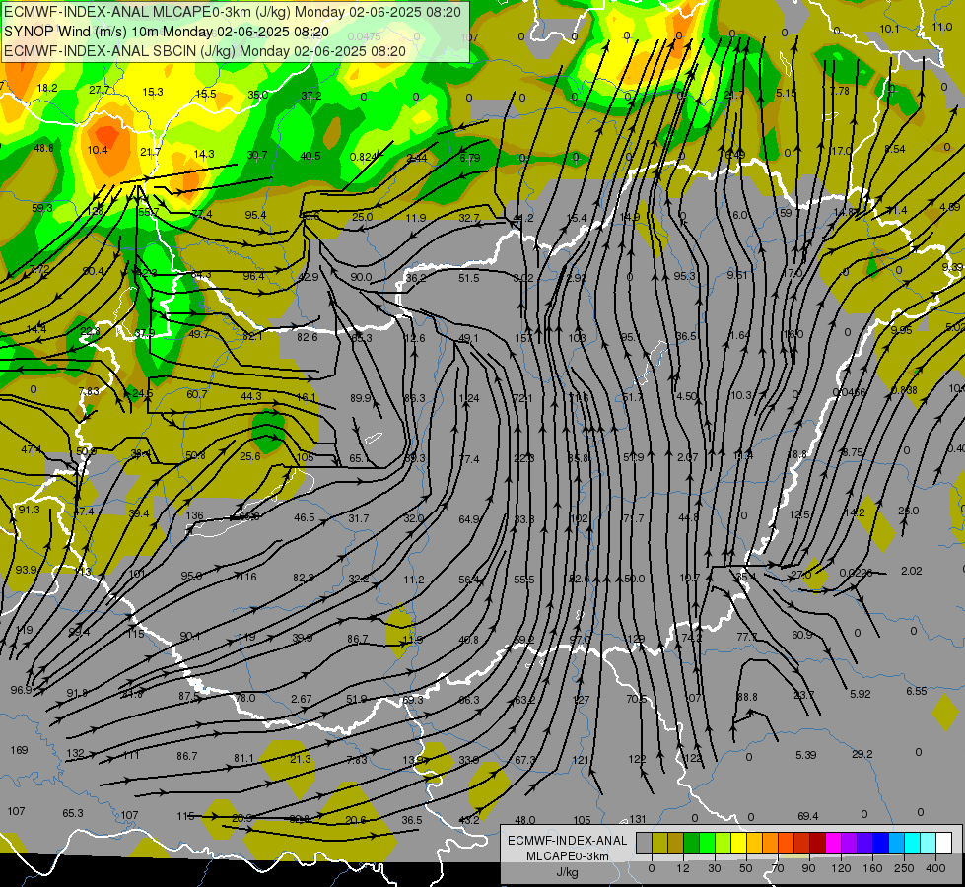Click the map value '11.0'

pos(942,27)
